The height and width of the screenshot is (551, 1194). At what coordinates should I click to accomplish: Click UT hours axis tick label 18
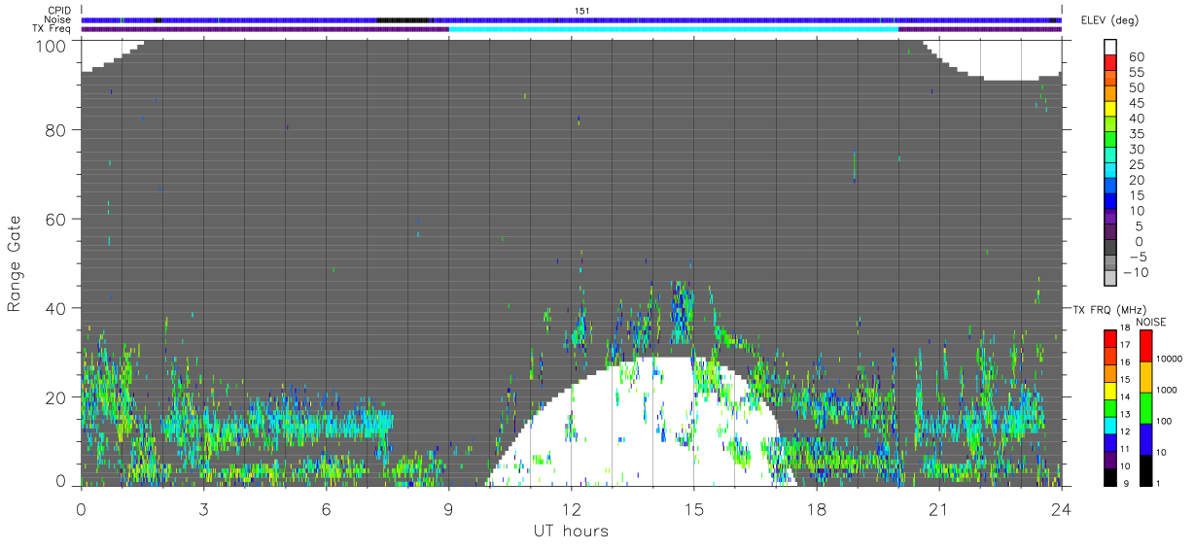816,508
